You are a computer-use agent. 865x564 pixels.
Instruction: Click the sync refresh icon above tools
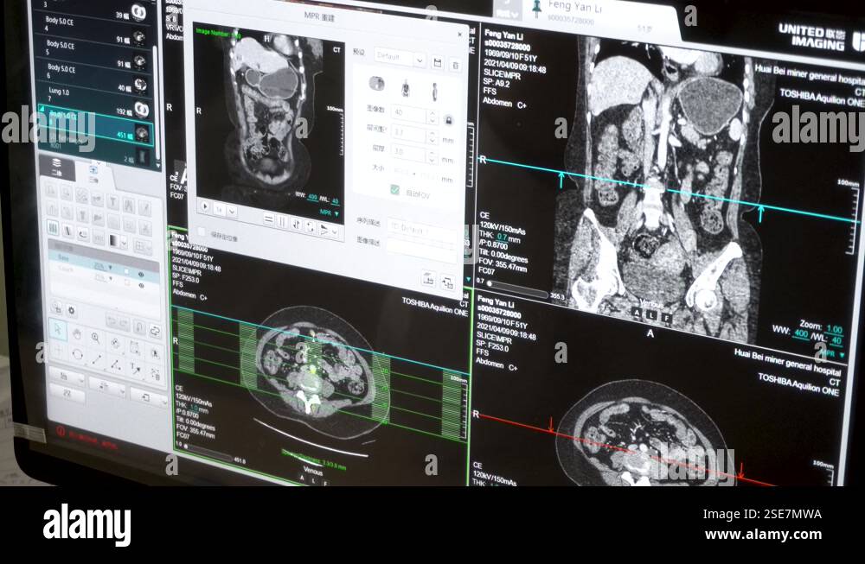tap(155, 331)
